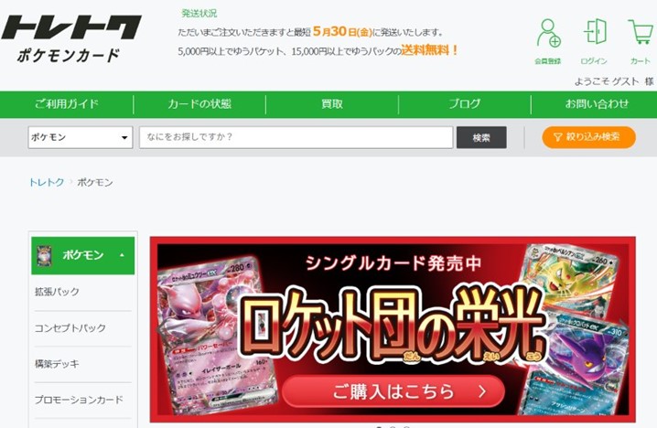Click the funnel icon on 絞り込み検索

(557, 137)
